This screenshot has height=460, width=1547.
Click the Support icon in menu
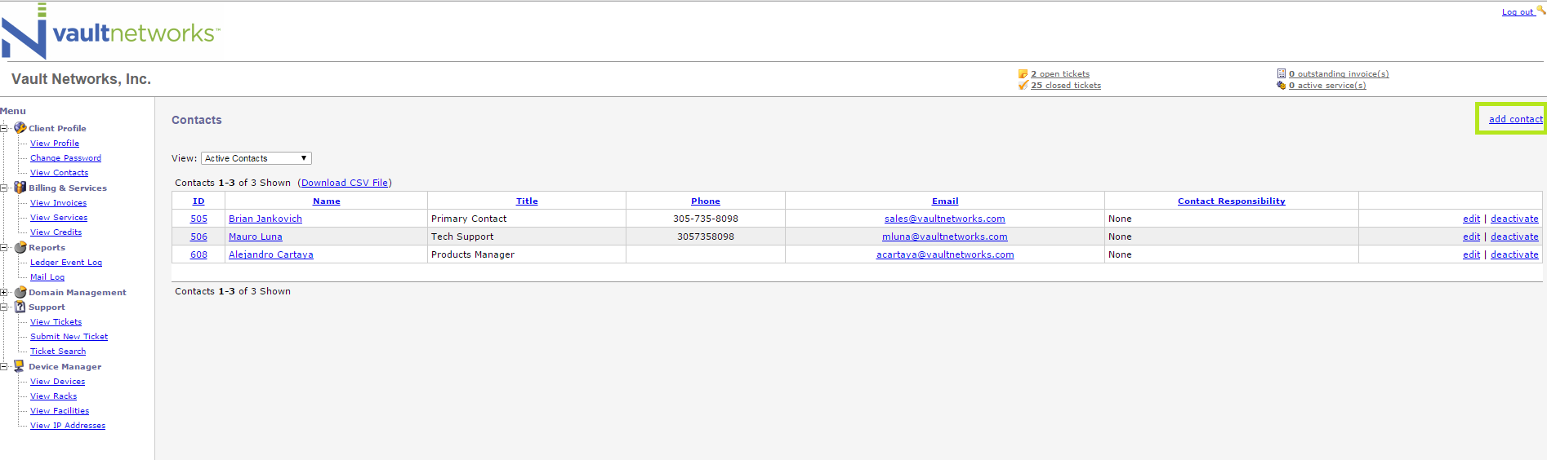tap(20, 307)
